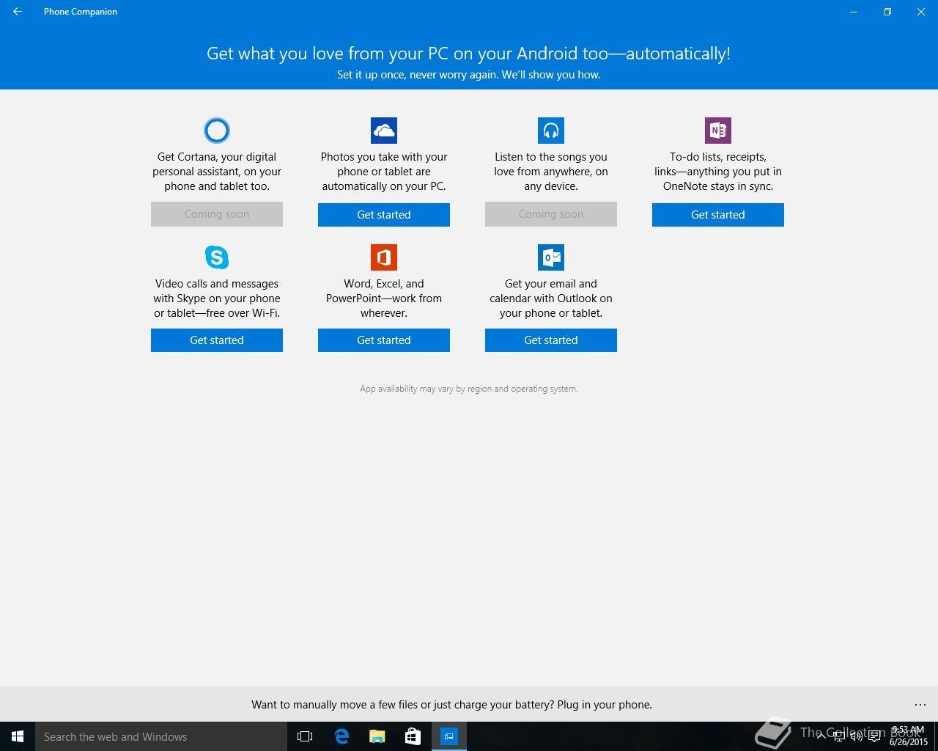Restore down the Phone Companion window
Image resolution: width=938 pixels, height=751 pixels.
click(887, 12)
